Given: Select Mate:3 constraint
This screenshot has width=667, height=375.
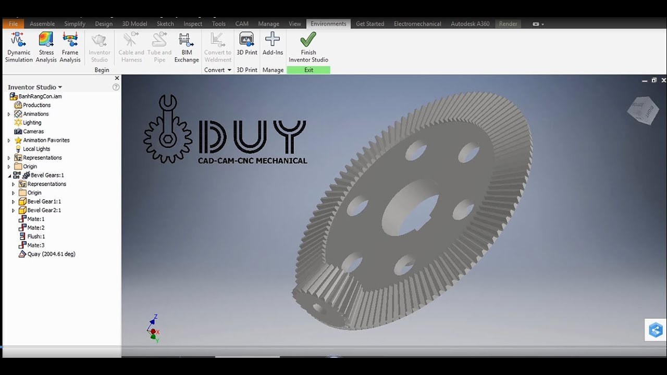Looking at the screenshot, I should [x=32, y=245].
